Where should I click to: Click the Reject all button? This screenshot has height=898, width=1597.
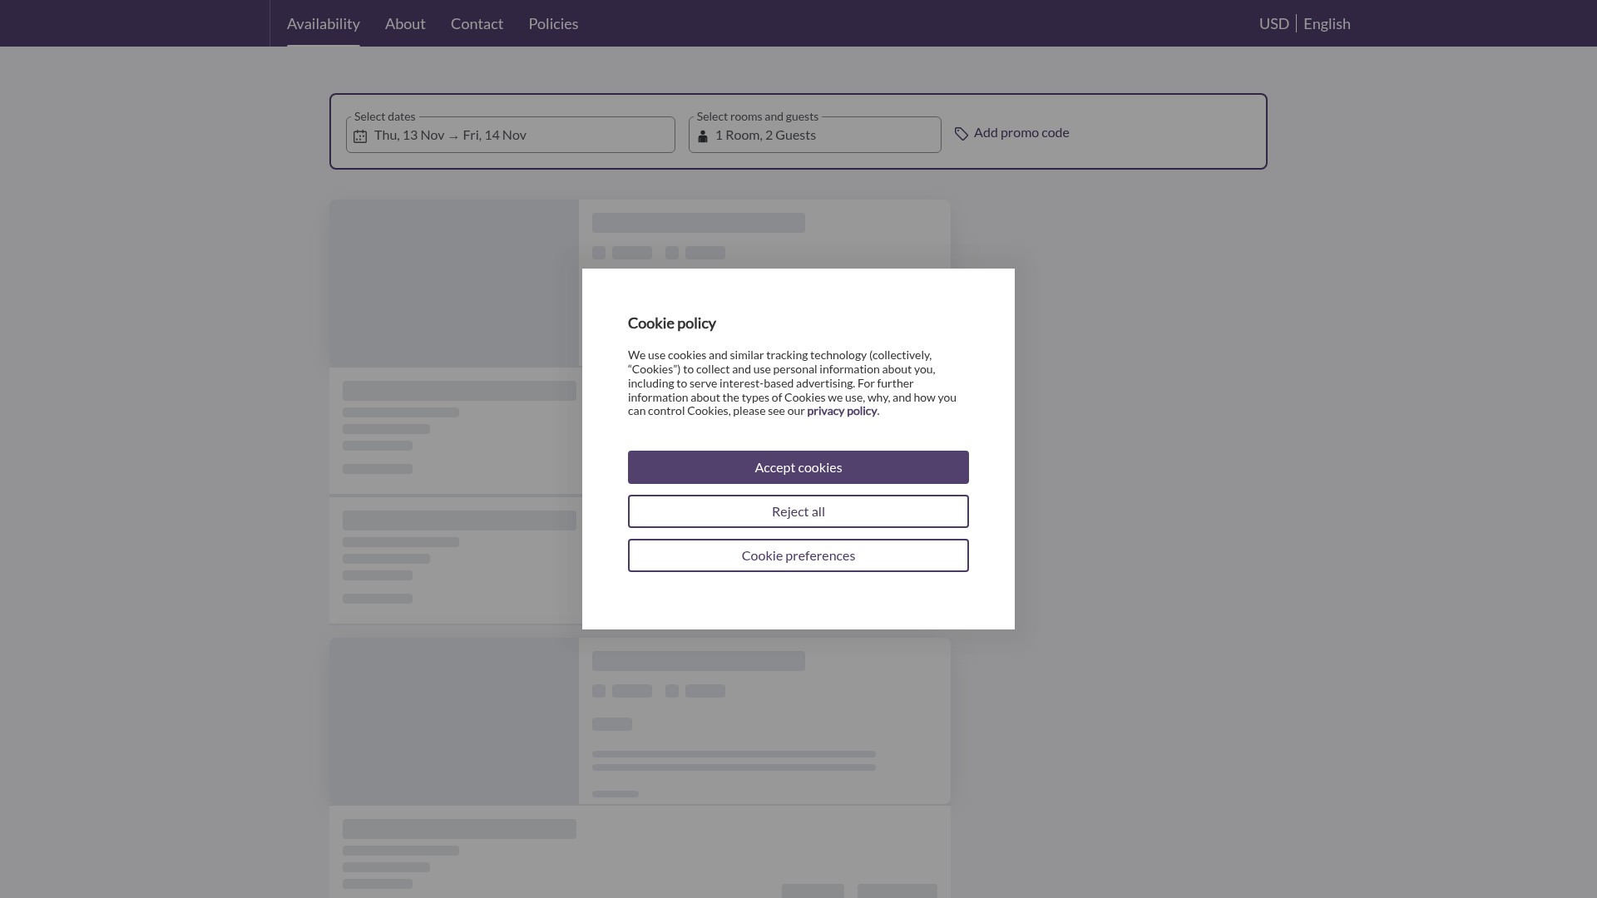(x=798, y=511)
